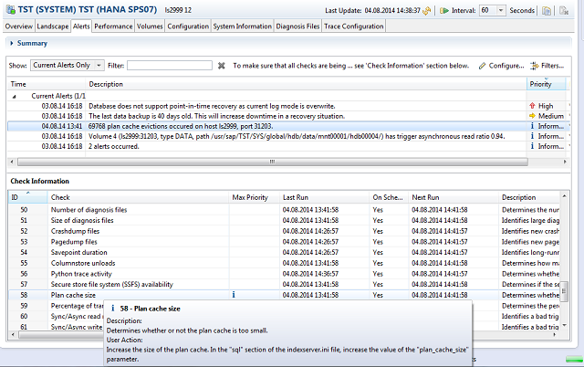
Task: Select the Volume 4 asynchronous read ratio alert
Action: point(288,136)
